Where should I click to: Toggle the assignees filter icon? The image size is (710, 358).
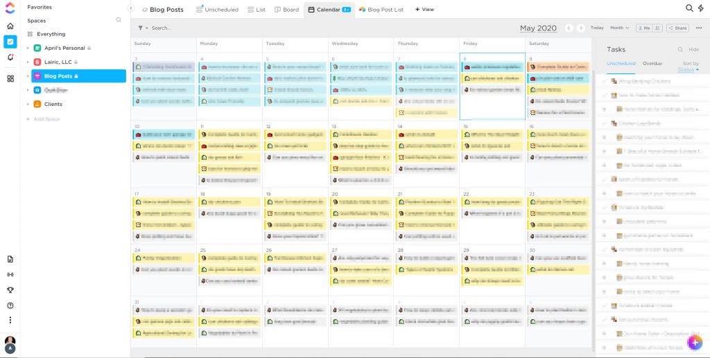(x=657, y=28)
